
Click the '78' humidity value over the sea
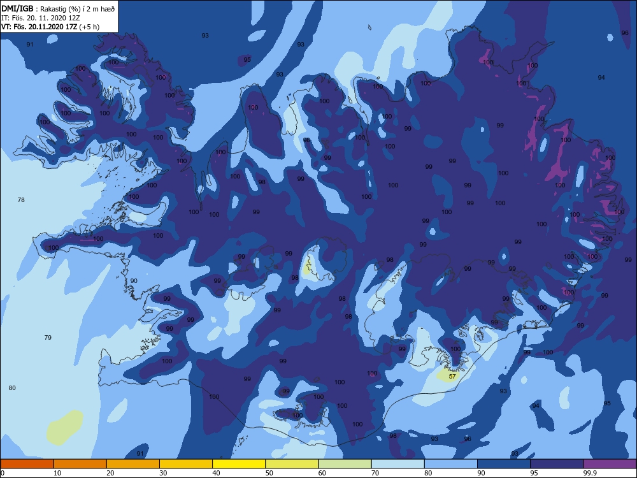tap(21, 199)
